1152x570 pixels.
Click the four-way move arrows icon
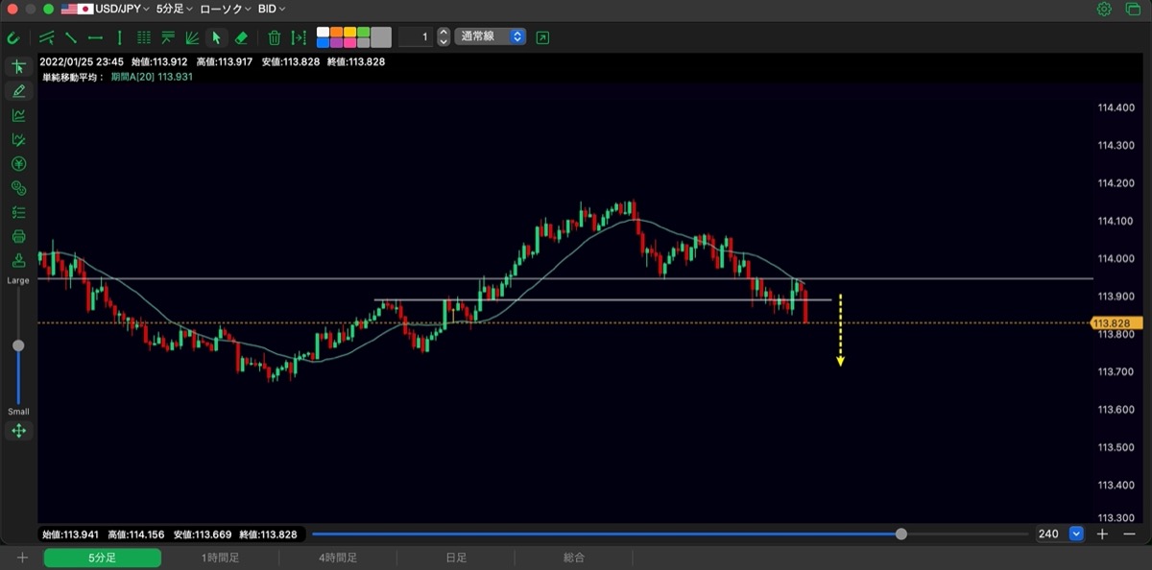pyautogui.click(x=18, y=431)
